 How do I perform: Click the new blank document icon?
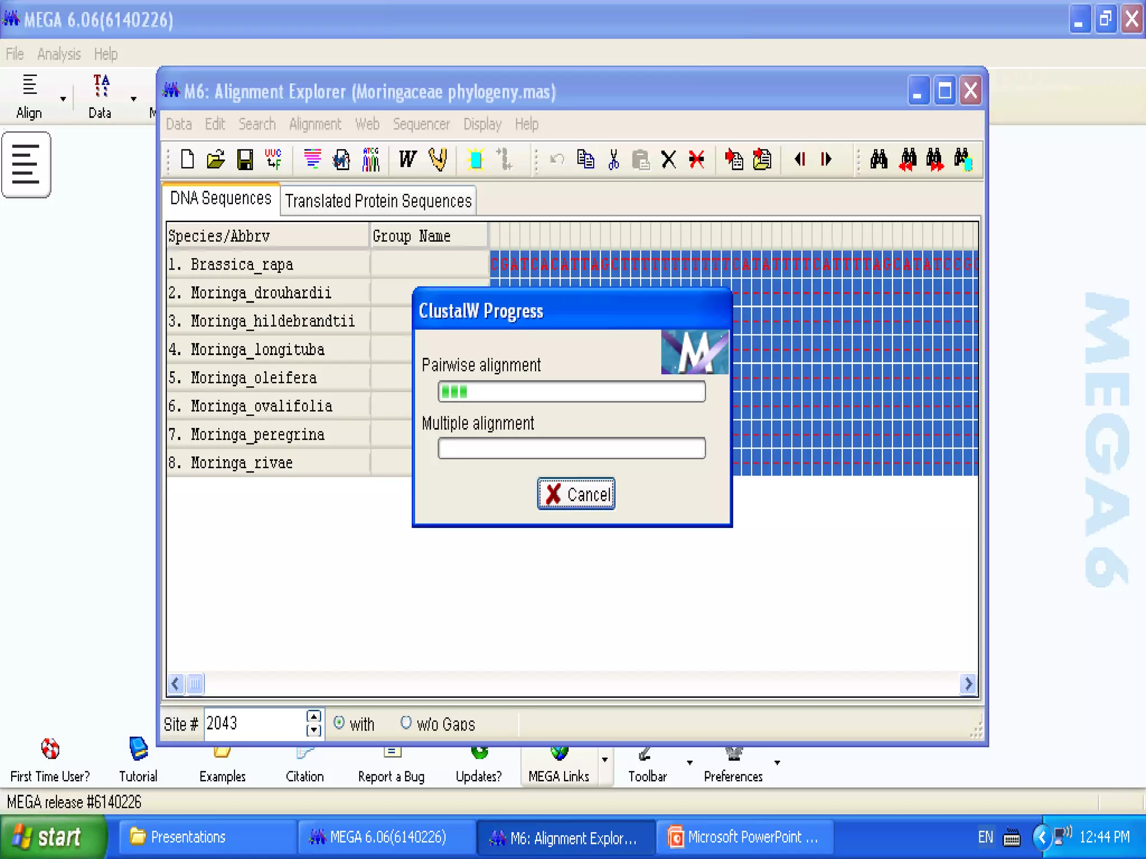pyautogui.click(x=187, y=159)
